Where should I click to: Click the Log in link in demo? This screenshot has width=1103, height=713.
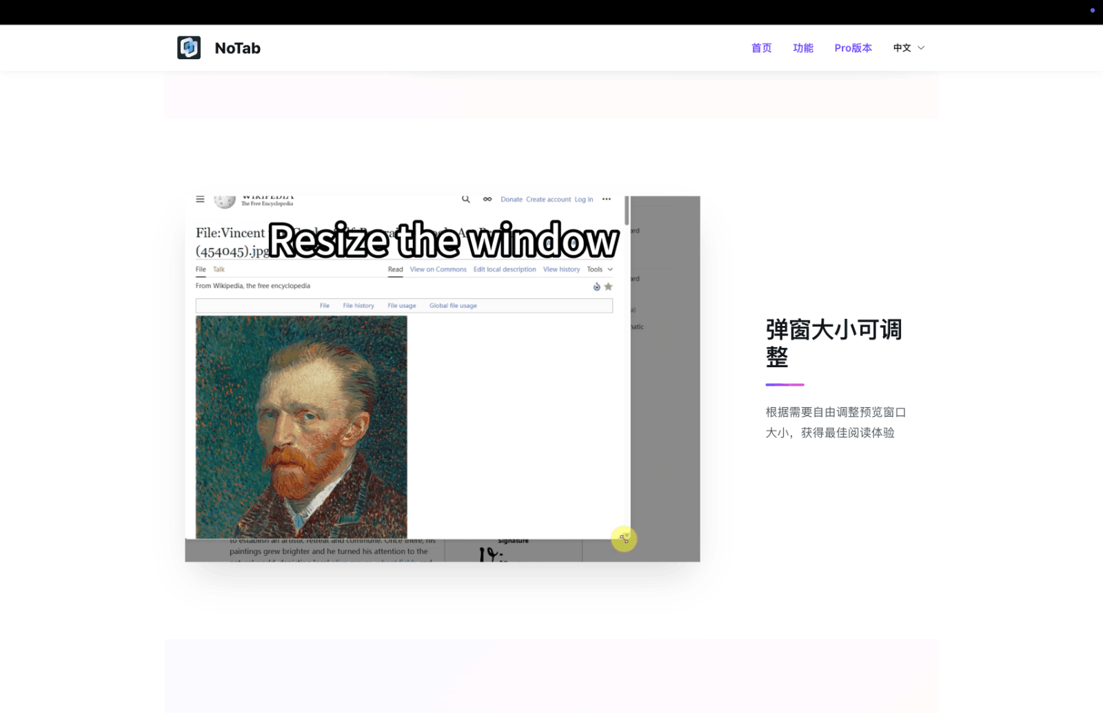pyautogui.click(x=584, y=199)
